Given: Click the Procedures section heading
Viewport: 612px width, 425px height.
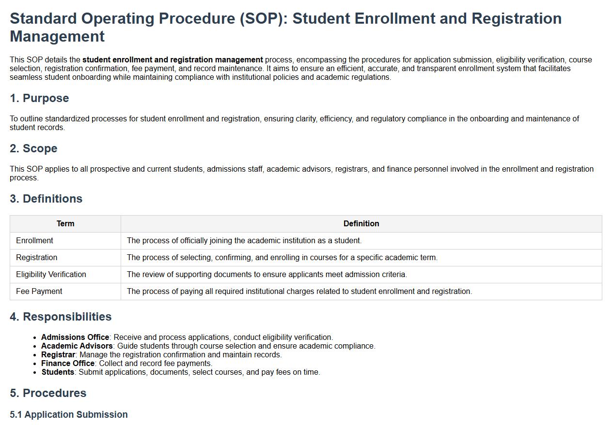Looking at the screenshot, I should pyautogui.click(x=48, y=393).
